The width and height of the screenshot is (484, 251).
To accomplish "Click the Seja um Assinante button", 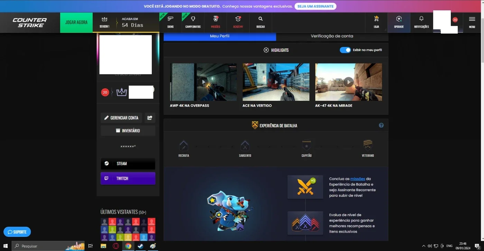I will tap(315, 6).
